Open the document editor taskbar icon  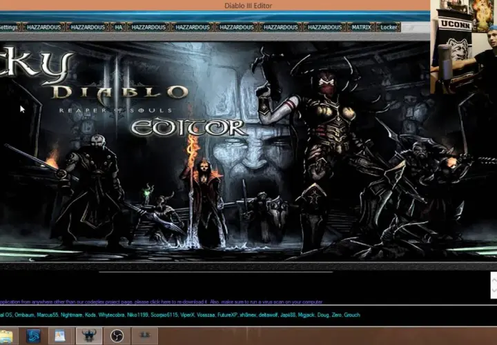(60, 336)
